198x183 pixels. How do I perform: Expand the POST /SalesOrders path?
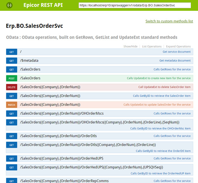click(30, 78)
